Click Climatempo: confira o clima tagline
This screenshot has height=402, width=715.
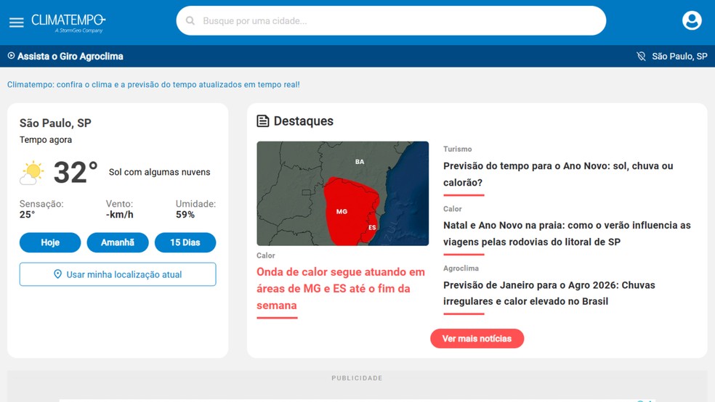pos(153,85)
